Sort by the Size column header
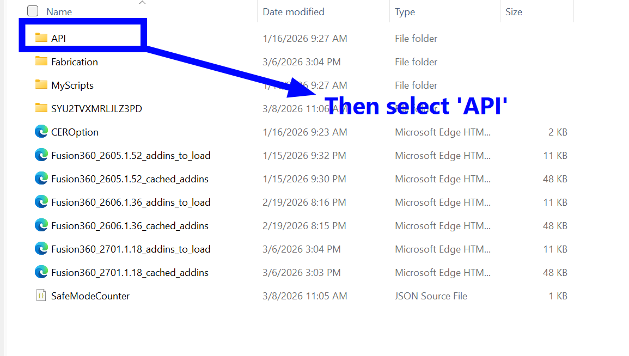This screenshot has height=356, width=629. [514, 11]
